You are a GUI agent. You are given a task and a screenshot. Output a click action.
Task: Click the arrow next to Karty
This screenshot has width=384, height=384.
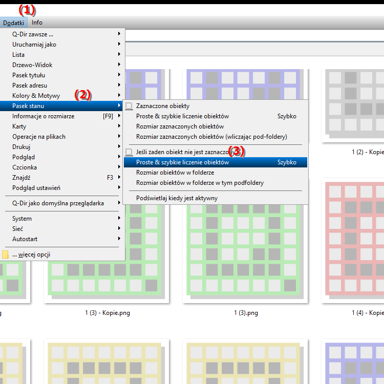(x=119, y=126)
